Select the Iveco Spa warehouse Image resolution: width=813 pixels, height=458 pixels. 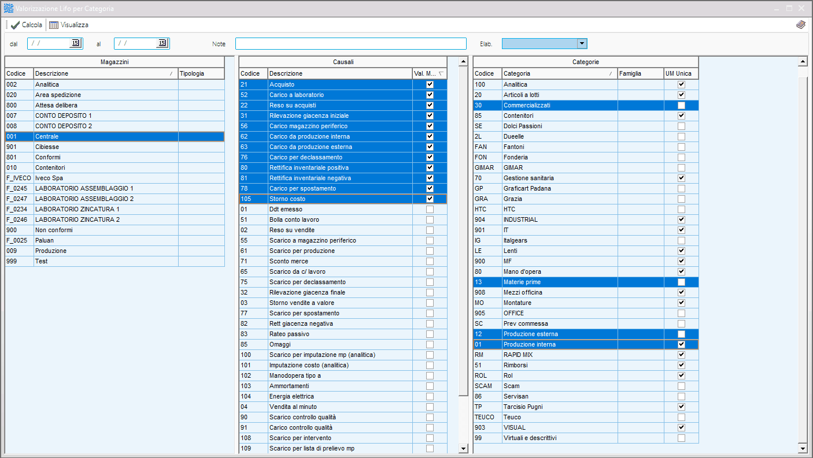(114, 178)
